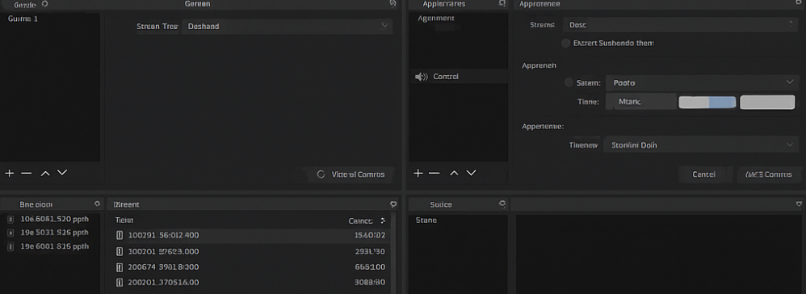This screenshot has height=294, width=806.
Task: Click the speaker icon beside Control
Action: point(421,77)
